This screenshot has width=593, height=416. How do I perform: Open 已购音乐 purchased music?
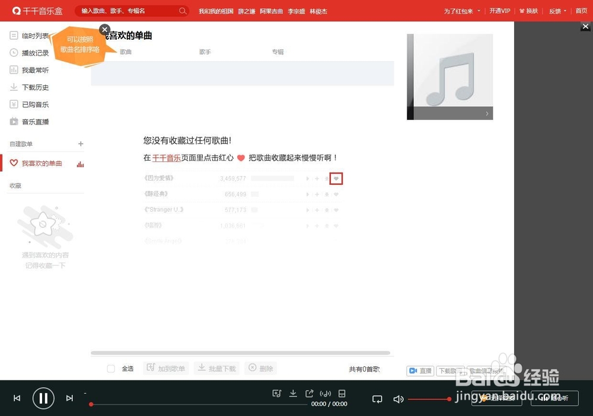pyautogui.click(x=34, y=104)
